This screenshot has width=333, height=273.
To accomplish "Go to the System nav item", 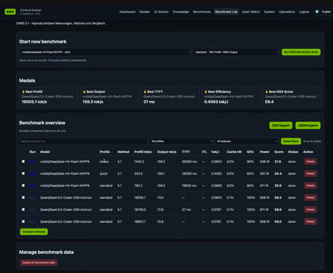I will (269, 12).
